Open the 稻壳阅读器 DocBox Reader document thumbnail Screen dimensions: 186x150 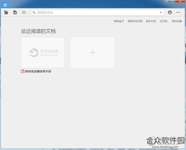(43, 52)
